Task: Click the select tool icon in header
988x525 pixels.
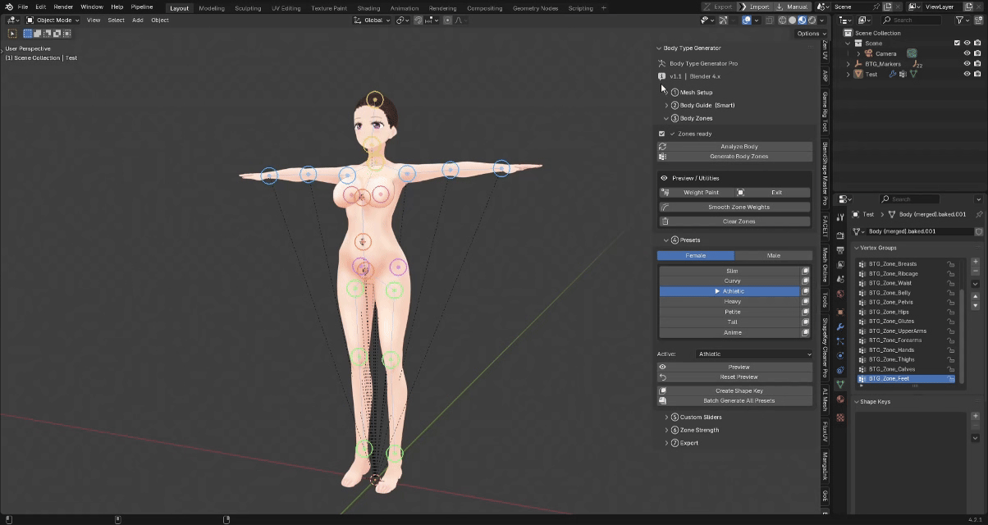Action: click(x=12, y=34)
